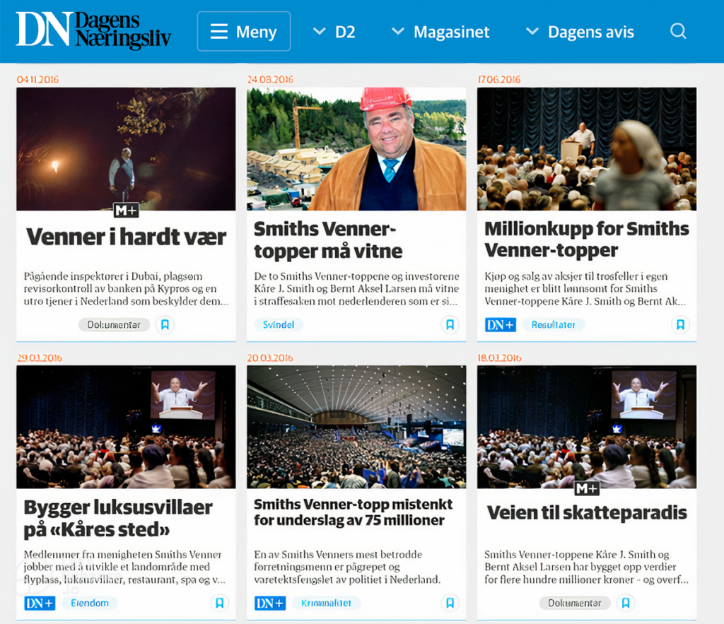Save "Bygger luksusvillaer" article with bookmark icon

(220, 603)
